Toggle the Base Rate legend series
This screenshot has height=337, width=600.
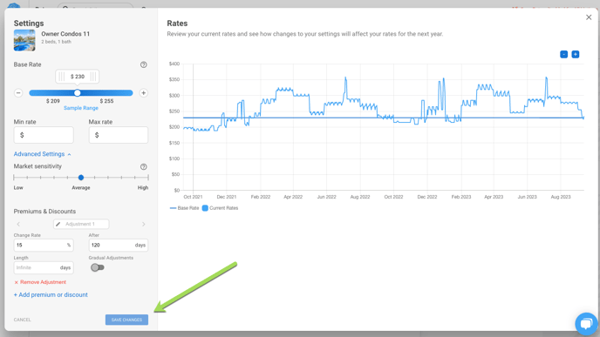pyautogui.click(x=184, y=208)
